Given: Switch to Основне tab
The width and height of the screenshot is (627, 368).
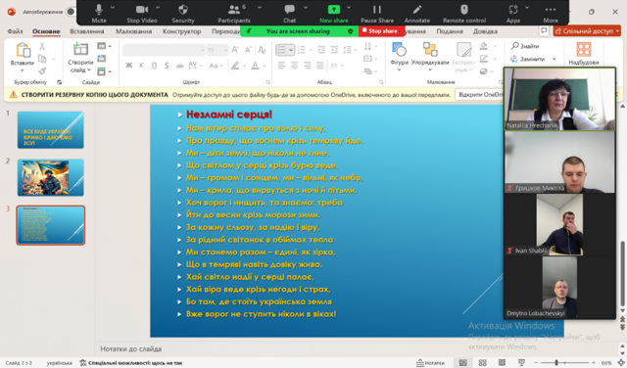Looking at the screenshot, I should (x=46, y=31).
